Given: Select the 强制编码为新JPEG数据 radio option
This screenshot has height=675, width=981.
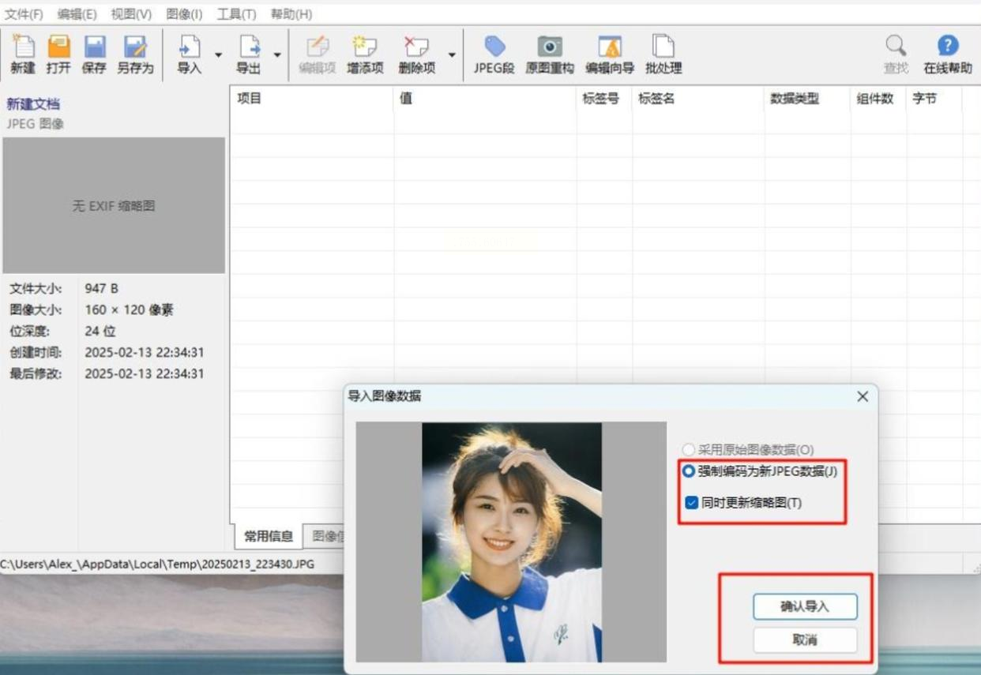Looking at the screenshot, I should tap(689, 471).
